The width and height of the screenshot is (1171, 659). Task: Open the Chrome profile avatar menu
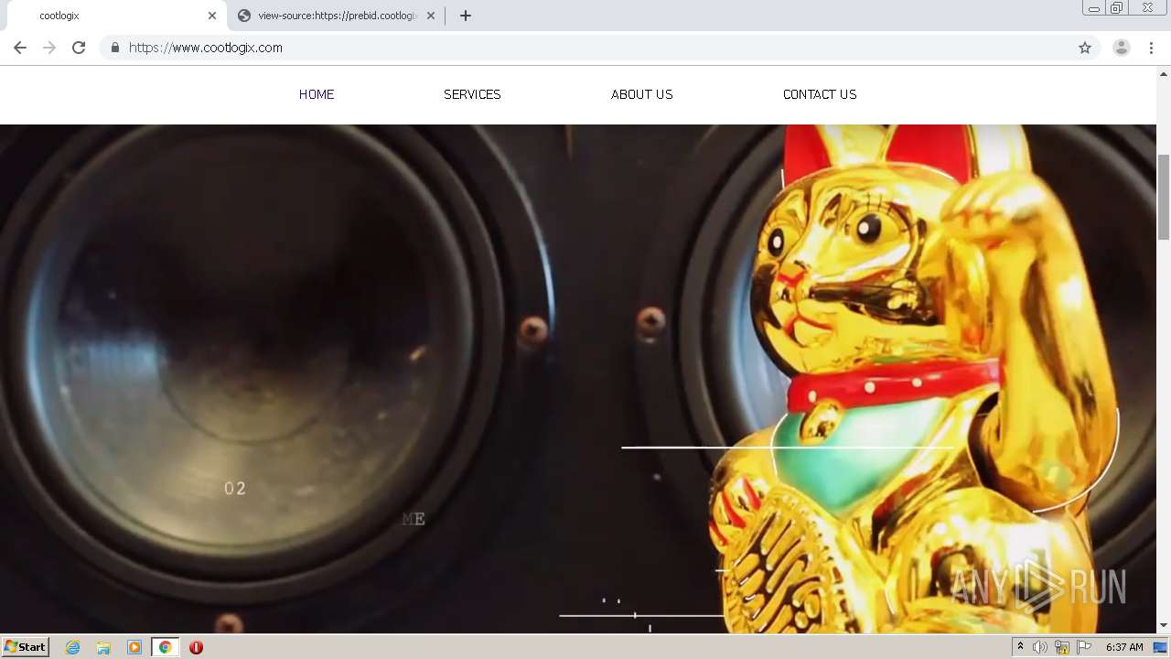pyautogui.click(x=1121, y=48)
